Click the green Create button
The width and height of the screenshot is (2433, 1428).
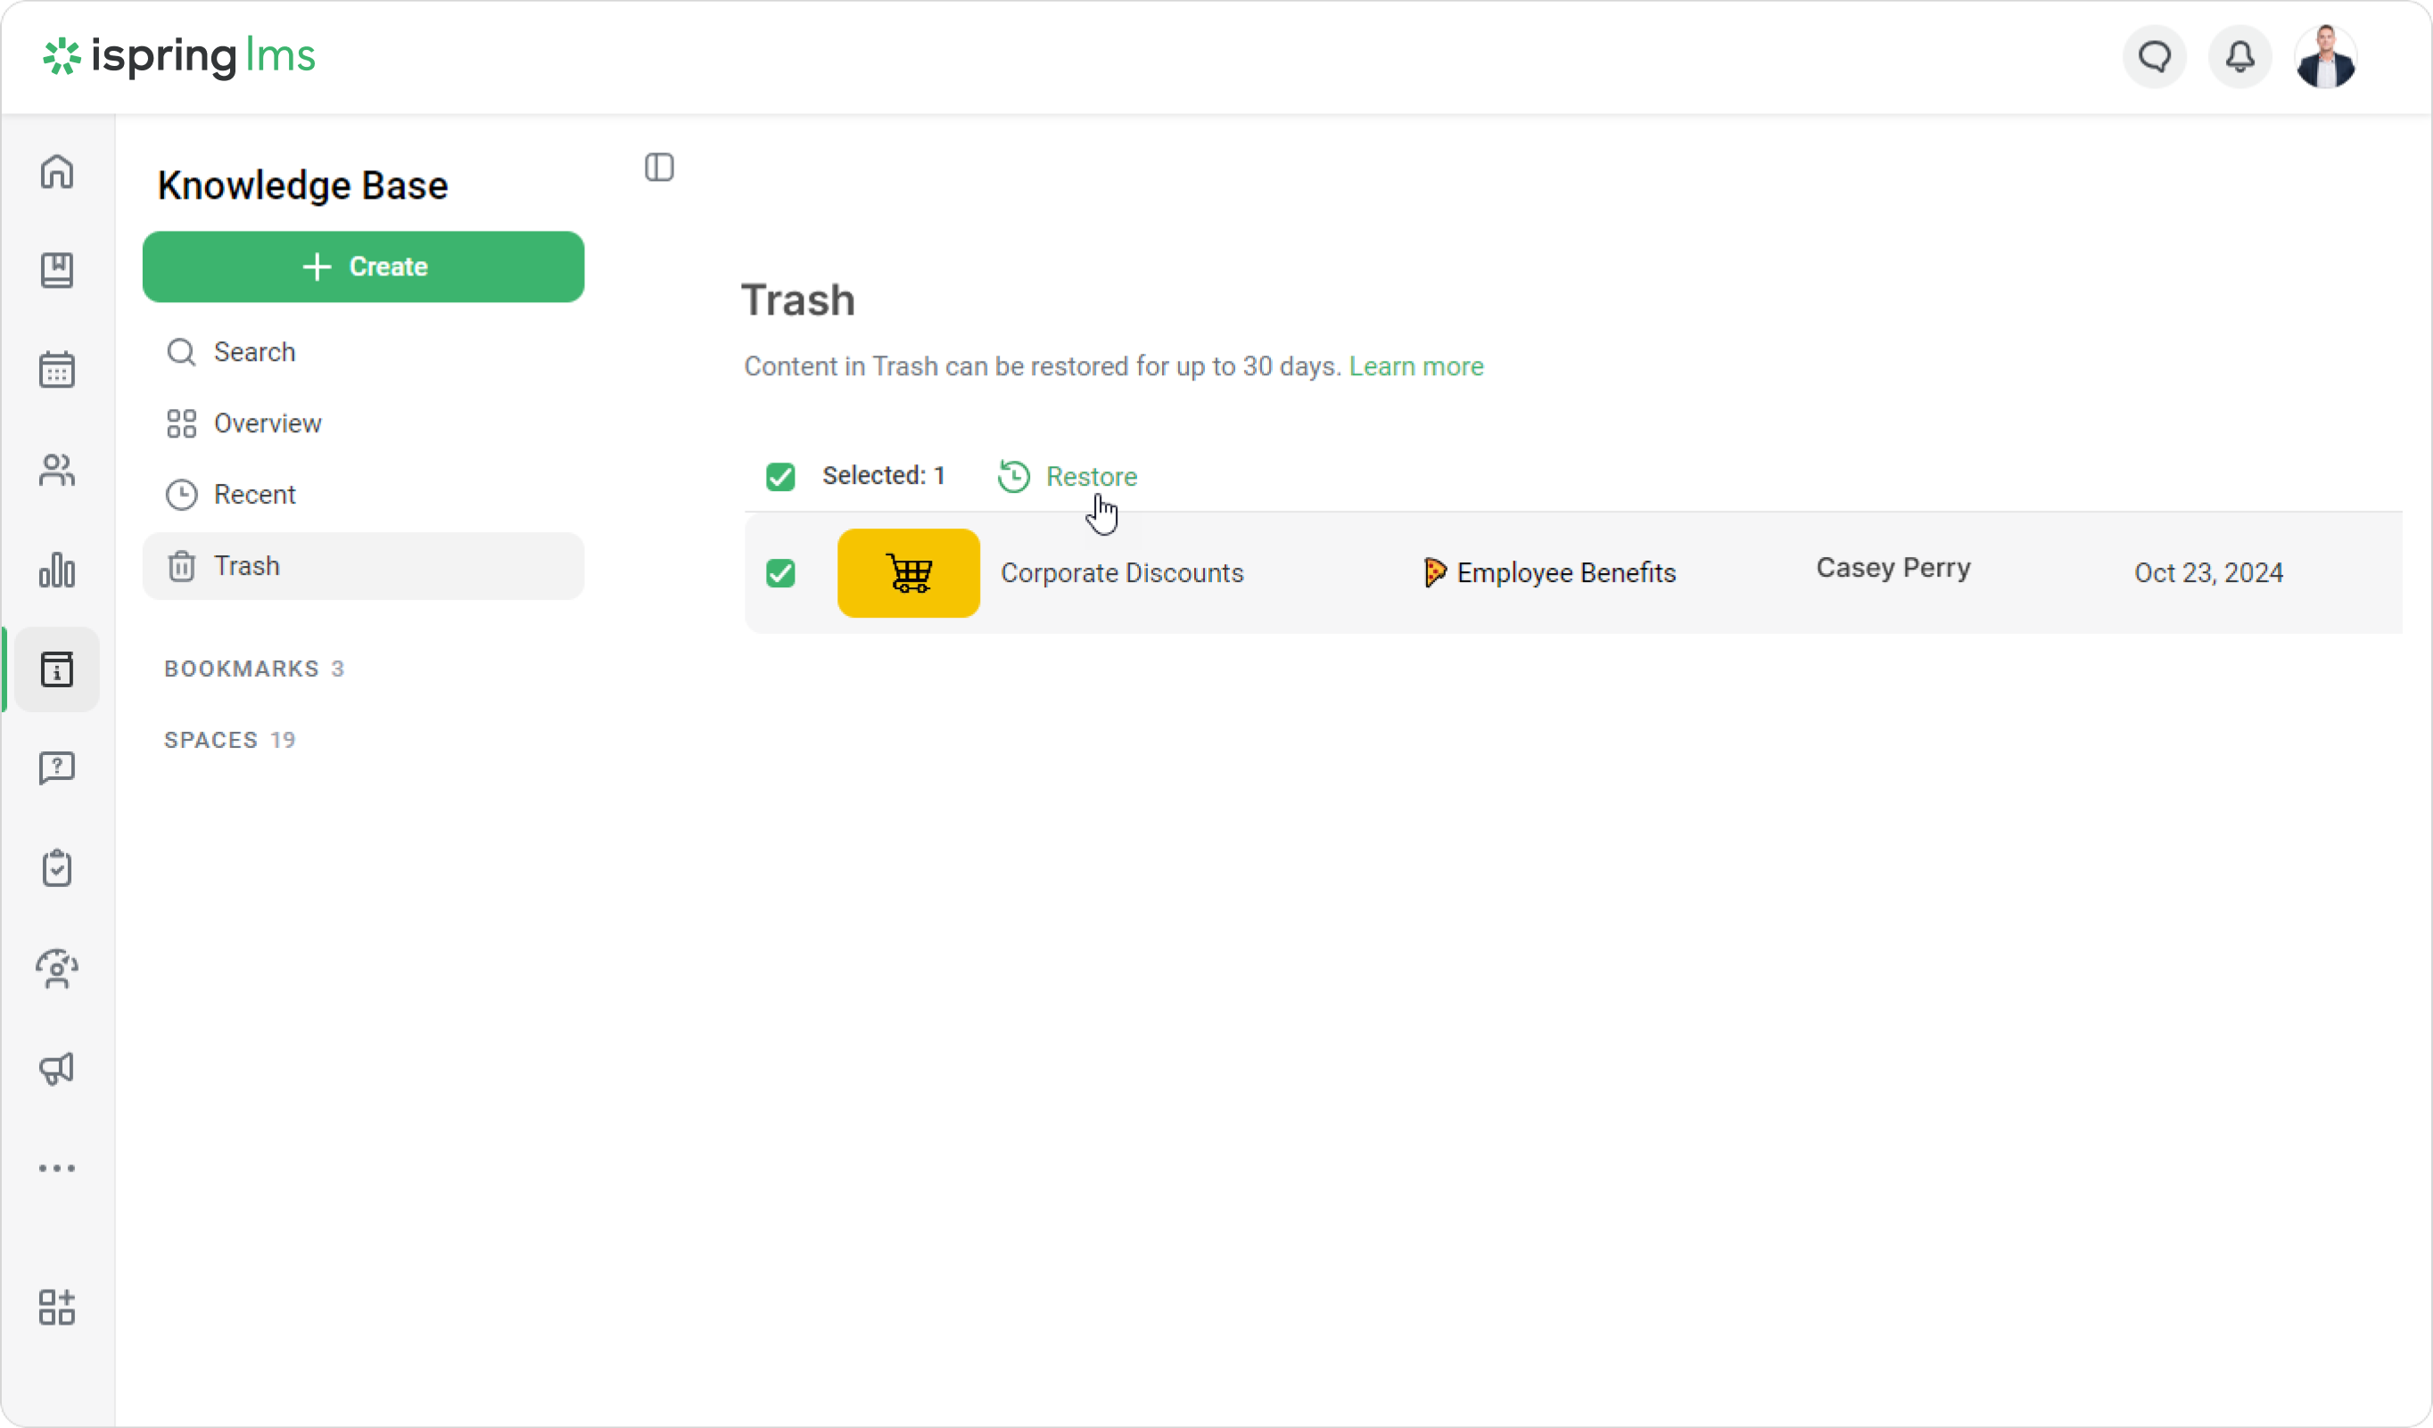point(363,267)
